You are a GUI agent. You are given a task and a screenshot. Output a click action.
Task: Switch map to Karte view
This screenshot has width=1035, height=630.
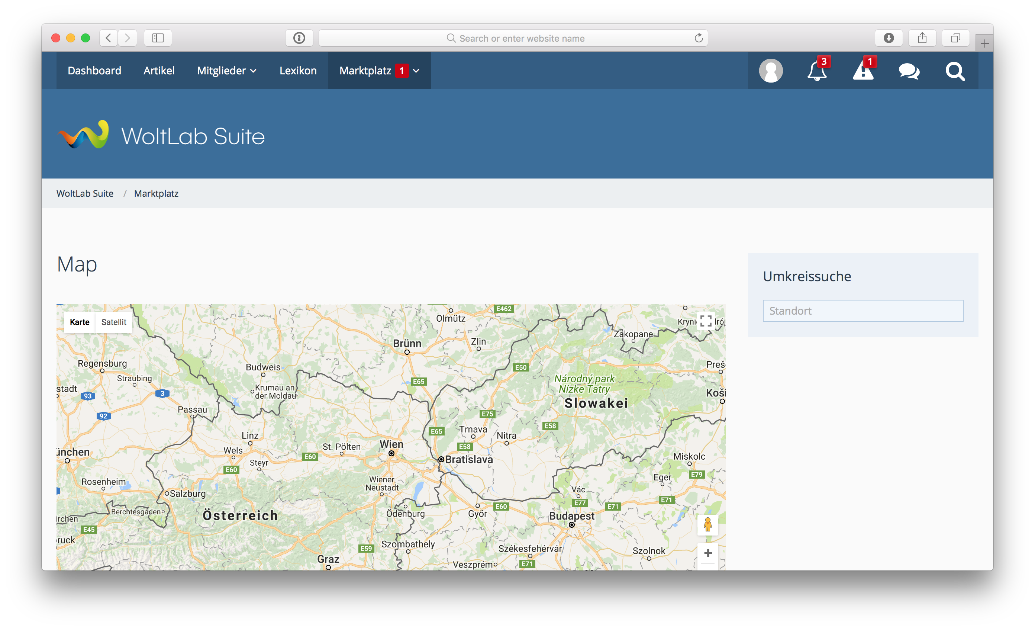80,322
